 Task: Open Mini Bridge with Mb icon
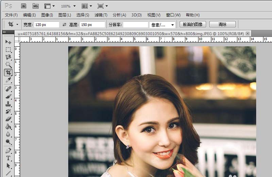click(35, 6)
